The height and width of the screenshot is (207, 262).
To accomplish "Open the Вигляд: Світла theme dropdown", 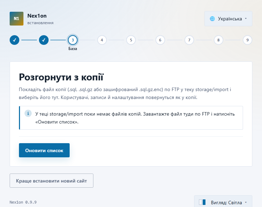I will coord(223,202).
